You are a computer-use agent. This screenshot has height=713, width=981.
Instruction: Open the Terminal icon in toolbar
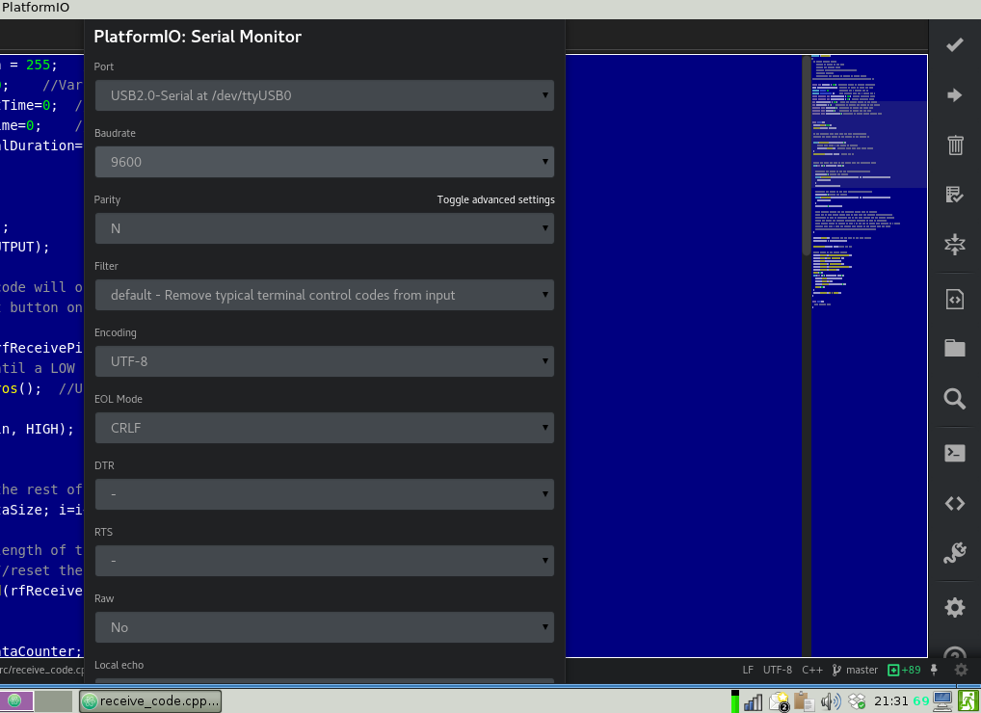click(955, 453)
